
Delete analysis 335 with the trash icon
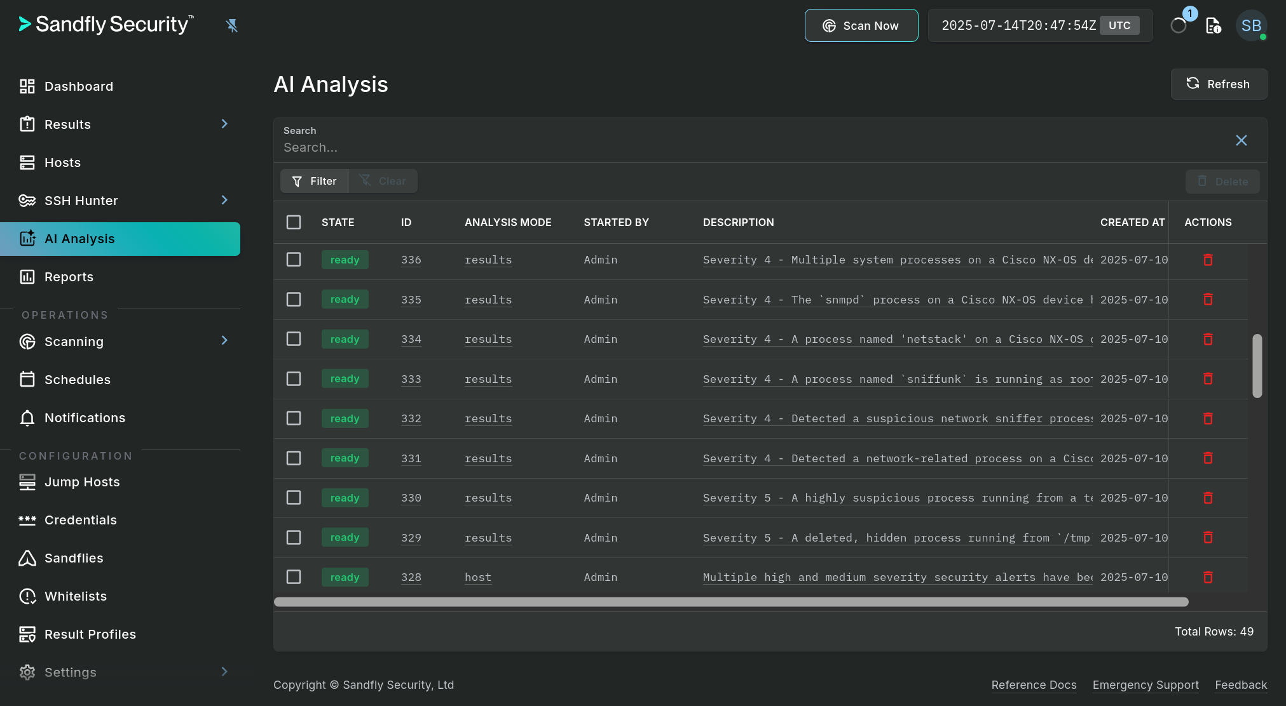click(1208, 299)
